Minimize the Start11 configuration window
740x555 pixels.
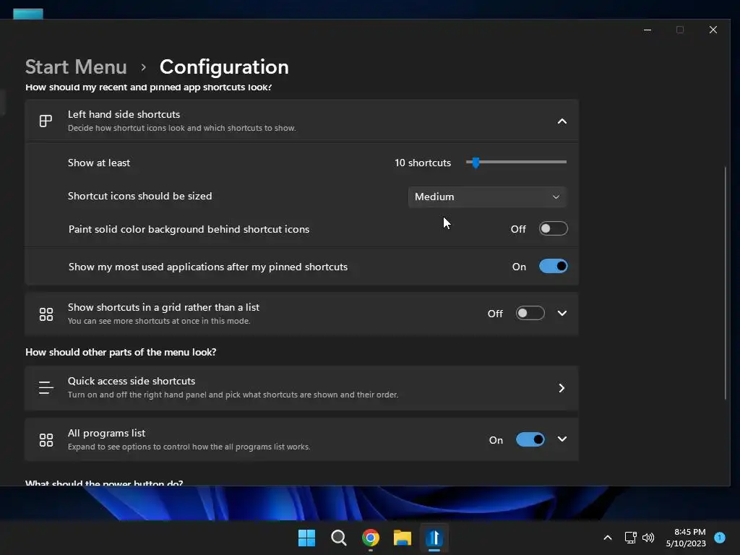click(647, 30)
